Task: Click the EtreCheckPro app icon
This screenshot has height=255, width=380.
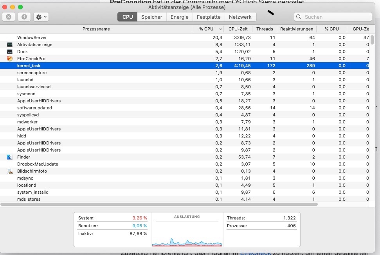Action: click(10, 59)
